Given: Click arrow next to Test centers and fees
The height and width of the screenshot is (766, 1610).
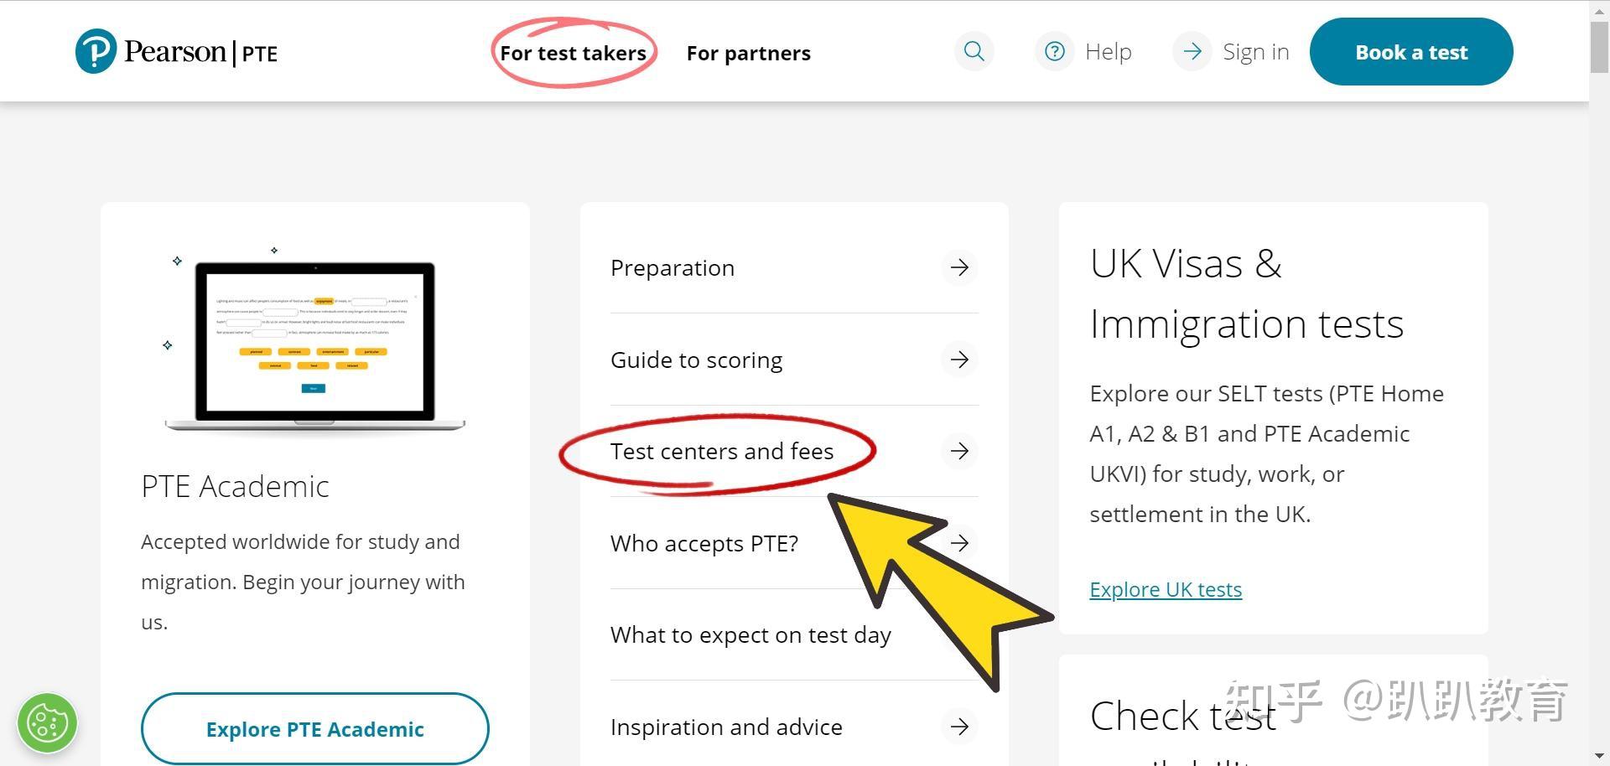Looking at the screenshot, I should pos(959,451).
